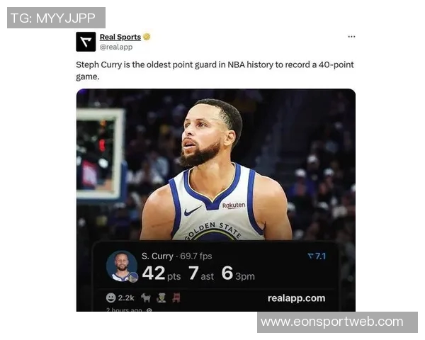Click the TG: MYYJJPP watermark label
425x340 pixels.
click(x=56, y=18)
